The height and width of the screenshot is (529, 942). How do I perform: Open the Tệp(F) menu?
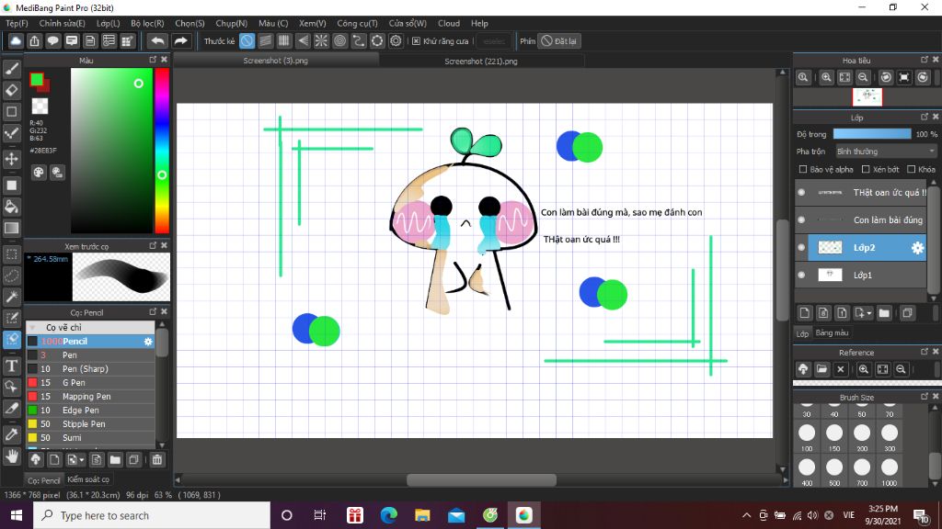click(x=17, y=23)
